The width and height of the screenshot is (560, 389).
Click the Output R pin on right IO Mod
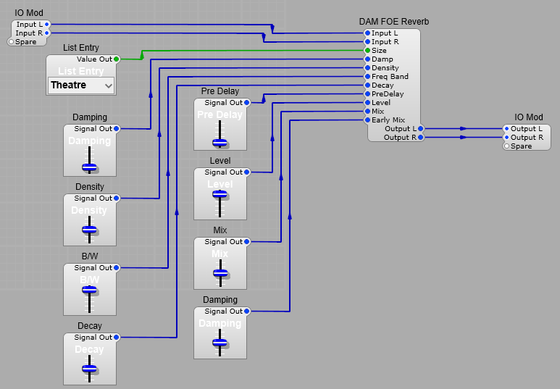coord(507,138)
